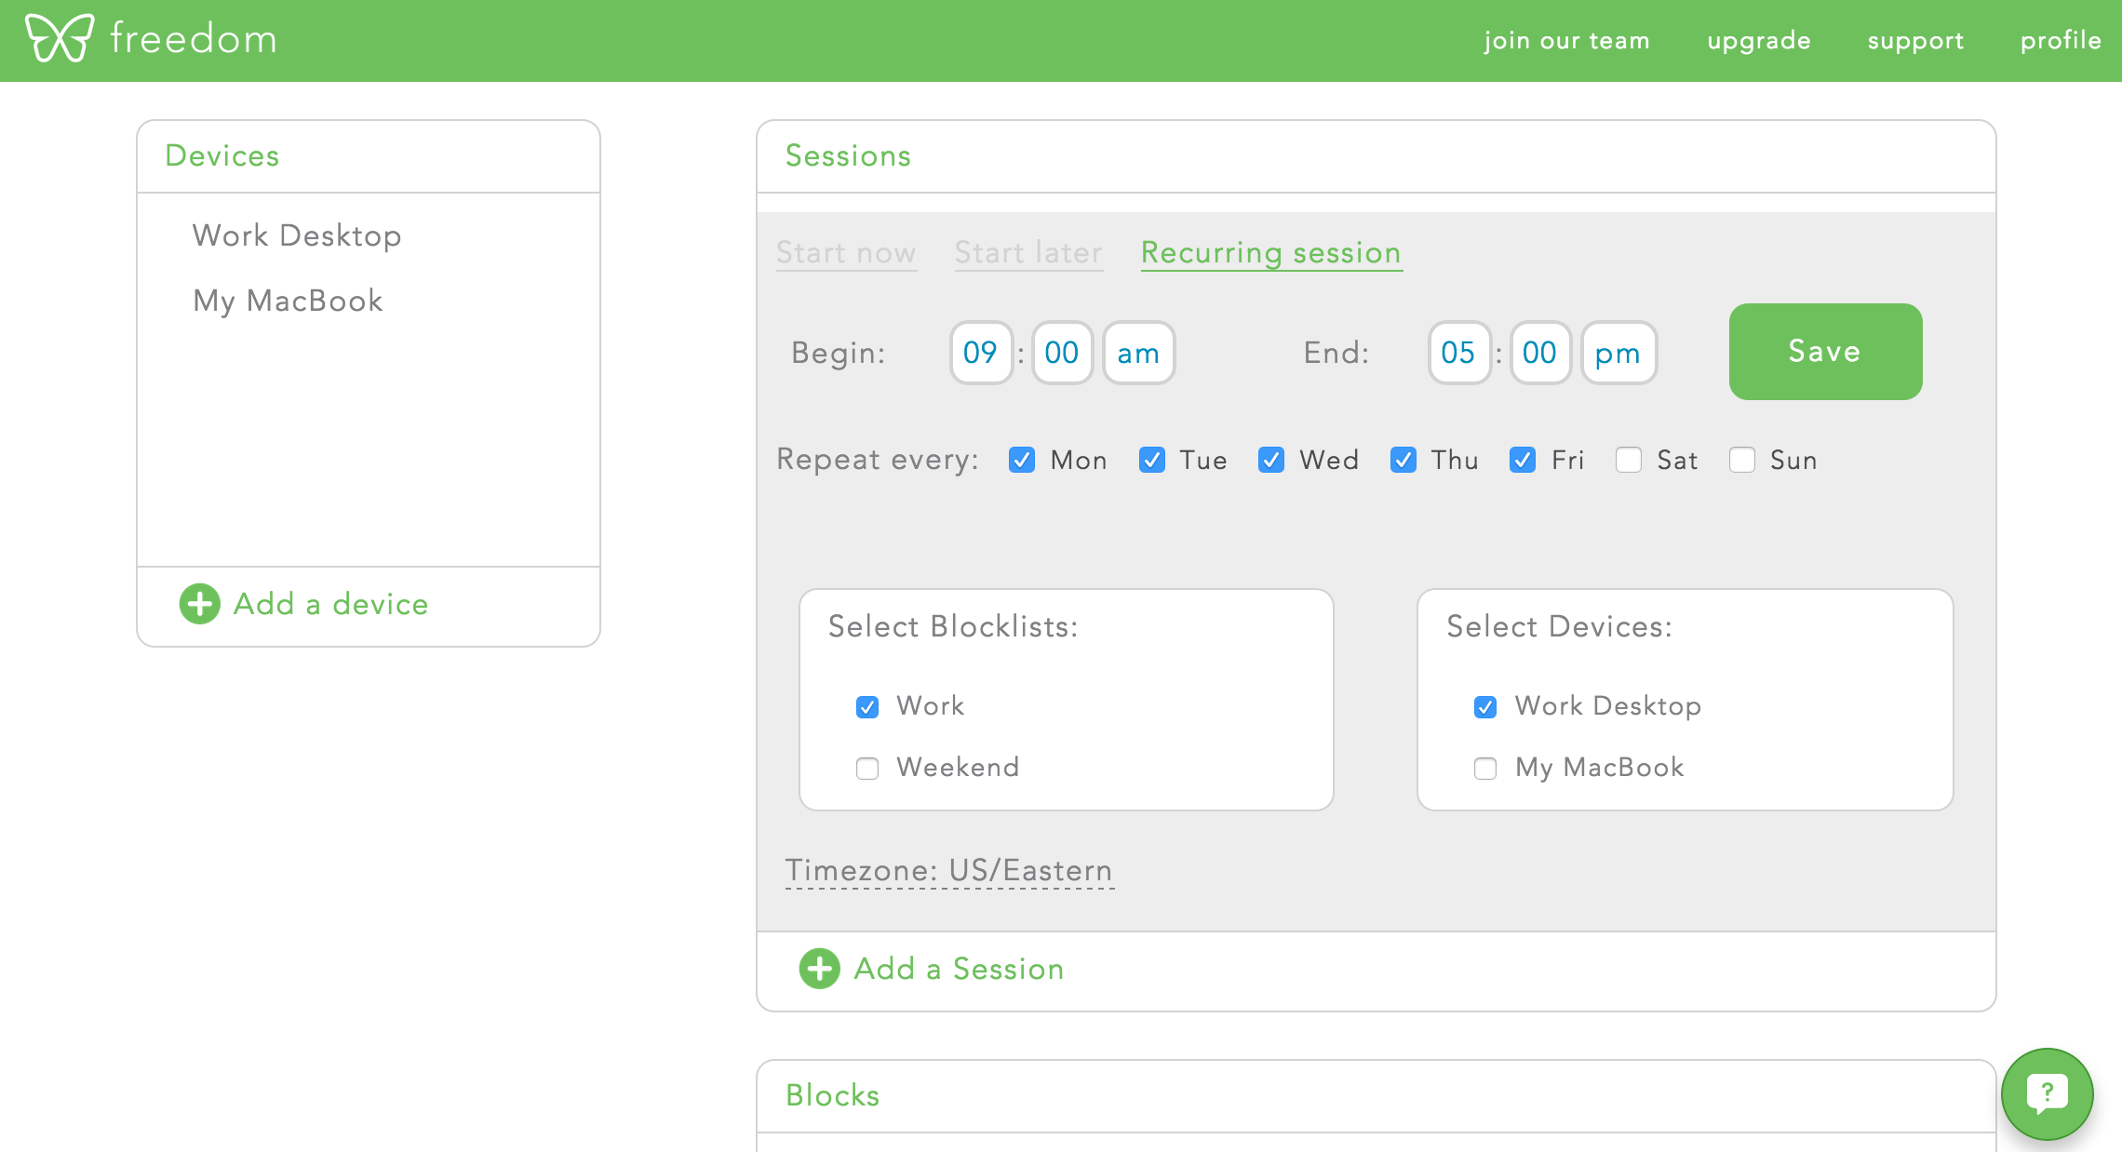Enable the My MacBook device checkbox

click(1485, 769)
